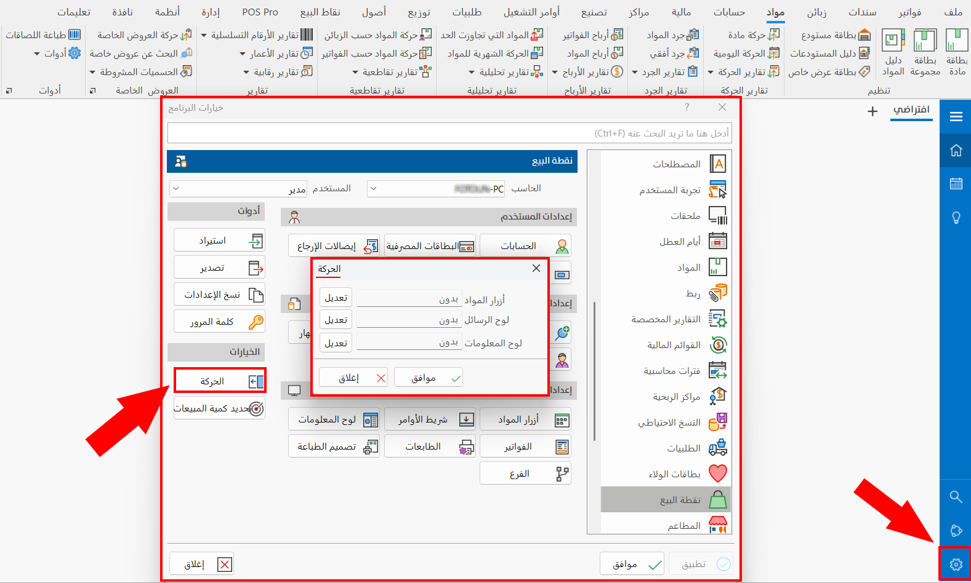971x583 pixels.
Task: Click تعديل for لوح المعلومات row
Action: (x=336, y=343)
